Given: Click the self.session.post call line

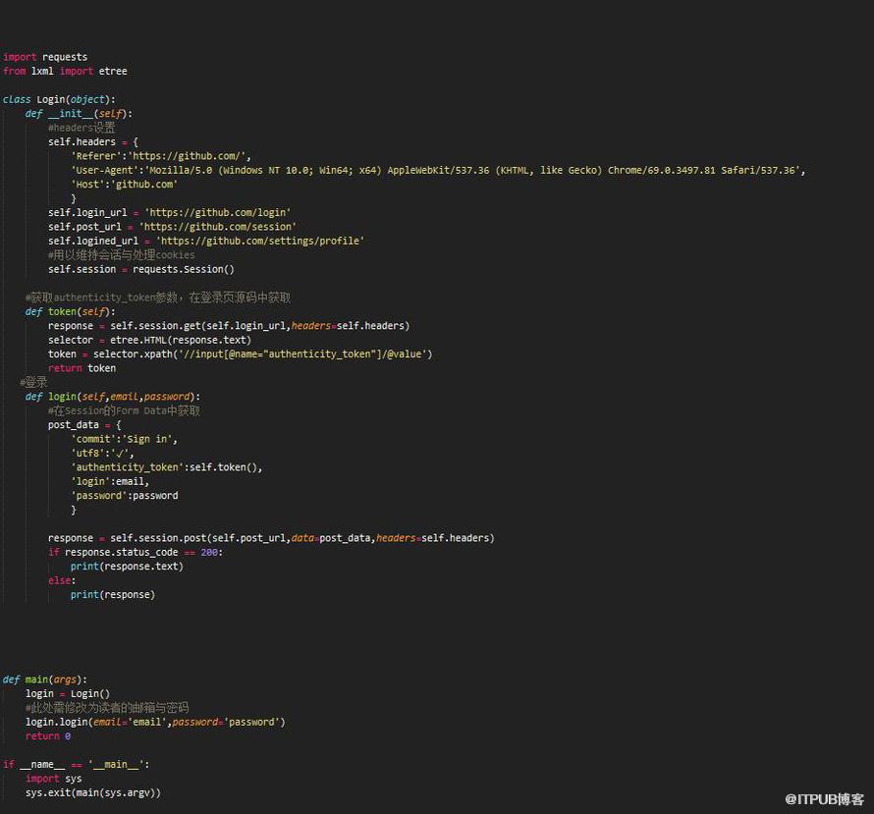Looking at the screenshot, I should (x=271, y=538).
